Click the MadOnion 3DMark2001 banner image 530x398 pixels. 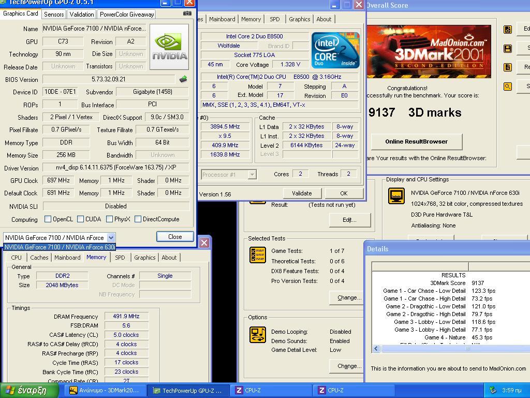point(429,51)
